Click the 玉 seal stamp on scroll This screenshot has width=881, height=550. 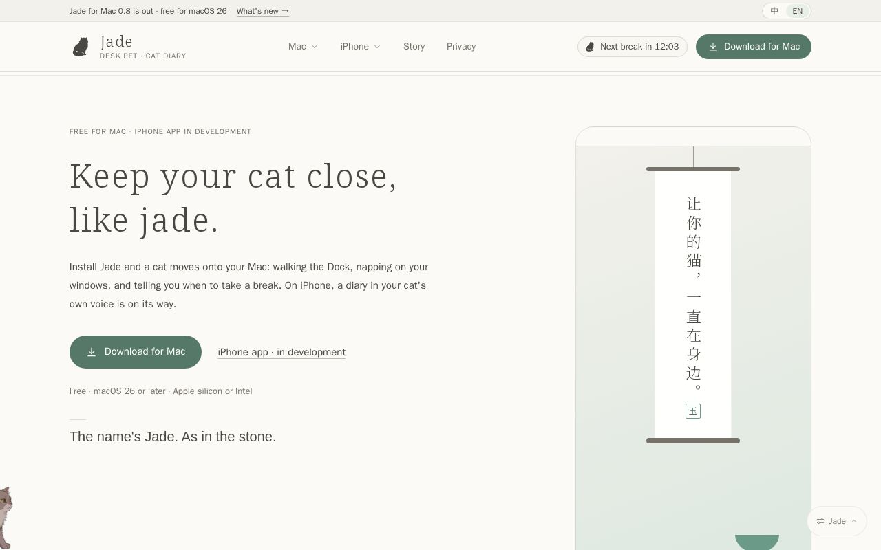click(x=693, y=411)
